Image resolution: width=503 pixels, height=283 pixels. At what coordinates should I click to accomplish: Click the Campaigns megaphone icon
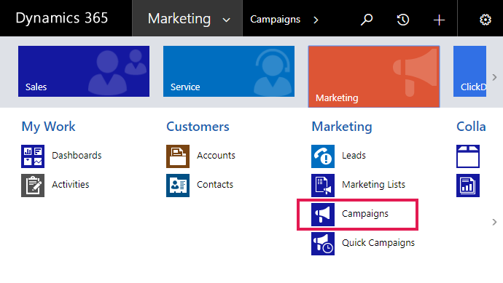coord(323,215)
